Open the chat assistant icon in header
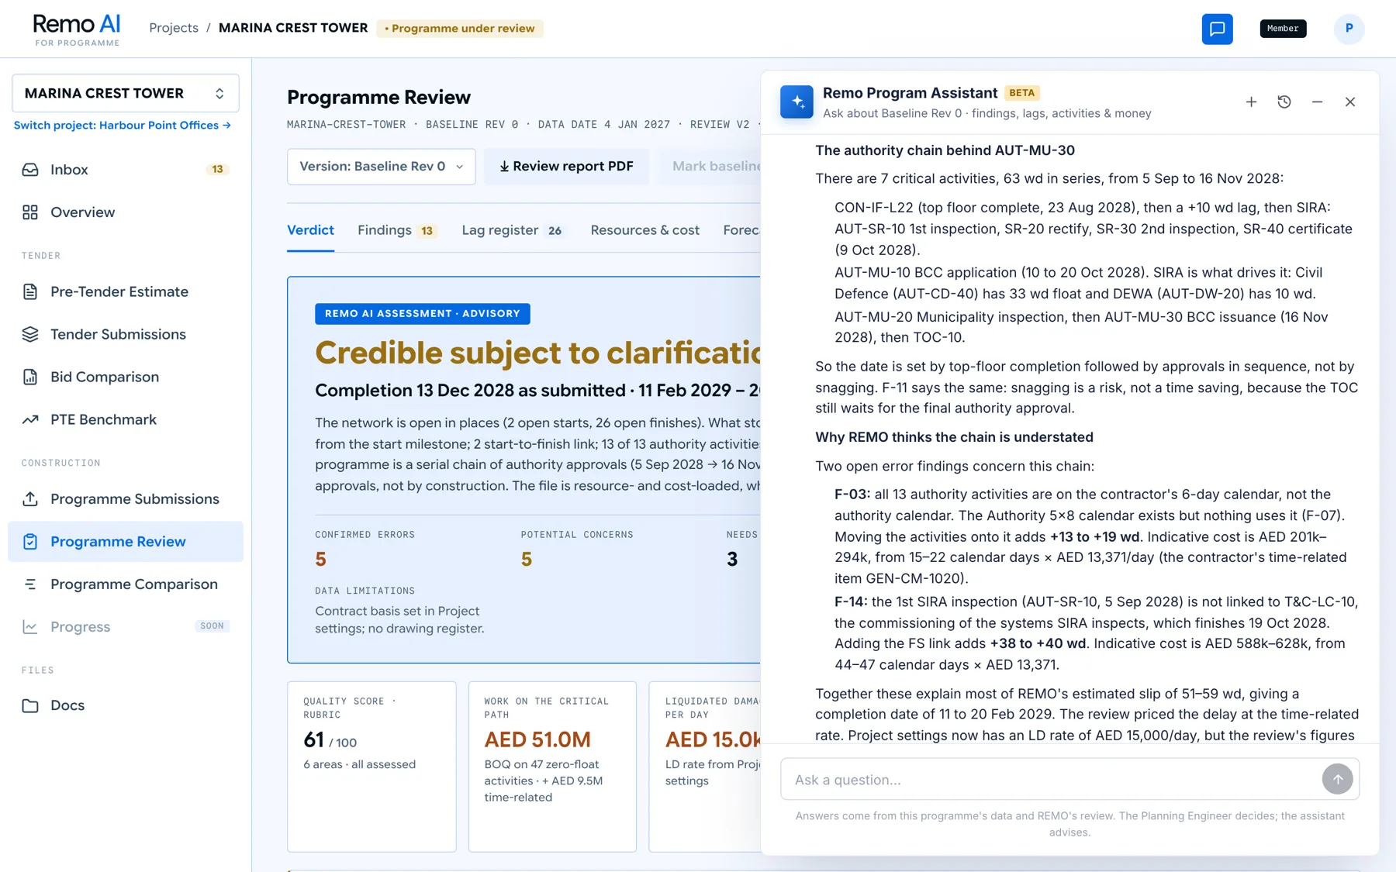1396x872 pixels. [x=1217, y=29]
